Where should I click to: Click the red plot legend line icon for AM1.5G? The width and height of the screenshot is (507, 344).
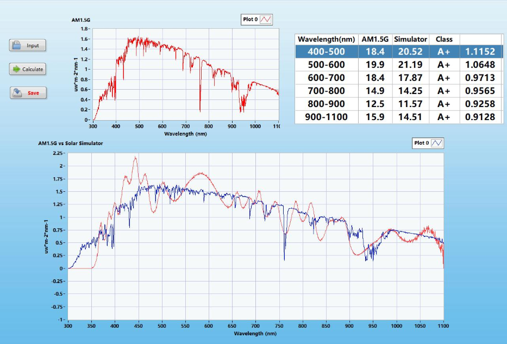(x=266, y=20)
